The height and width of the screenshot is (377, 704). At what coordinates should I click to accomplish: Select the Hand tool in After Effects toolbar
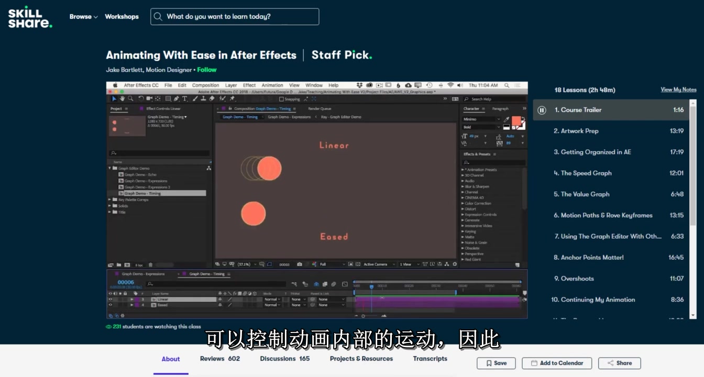pyautogui.click(x=122, y=98)
